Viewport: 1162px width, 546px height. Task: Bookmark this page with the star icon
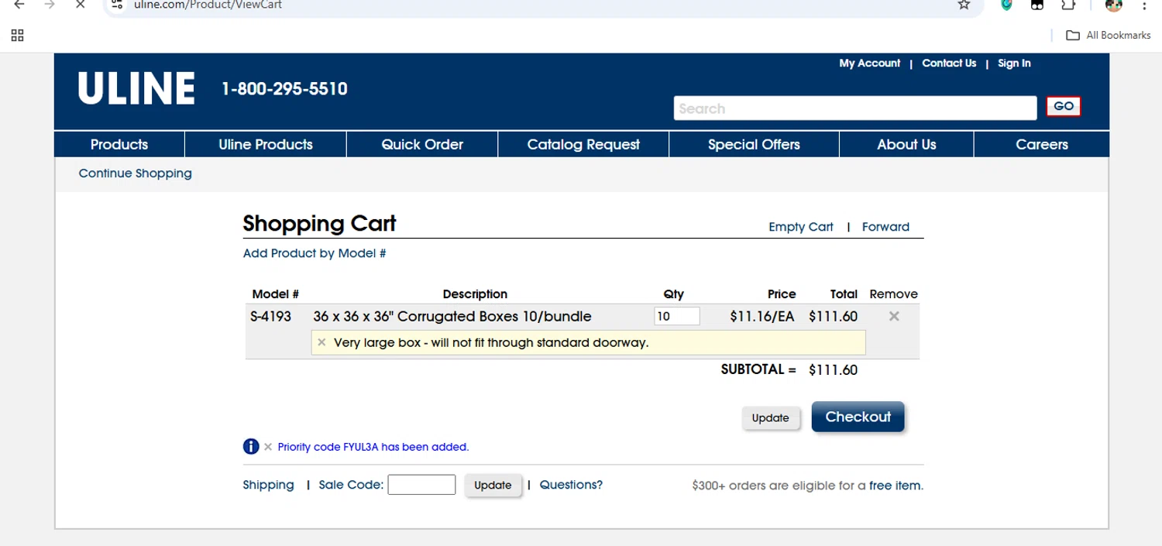pyautogui.click(x=964, y=5)
